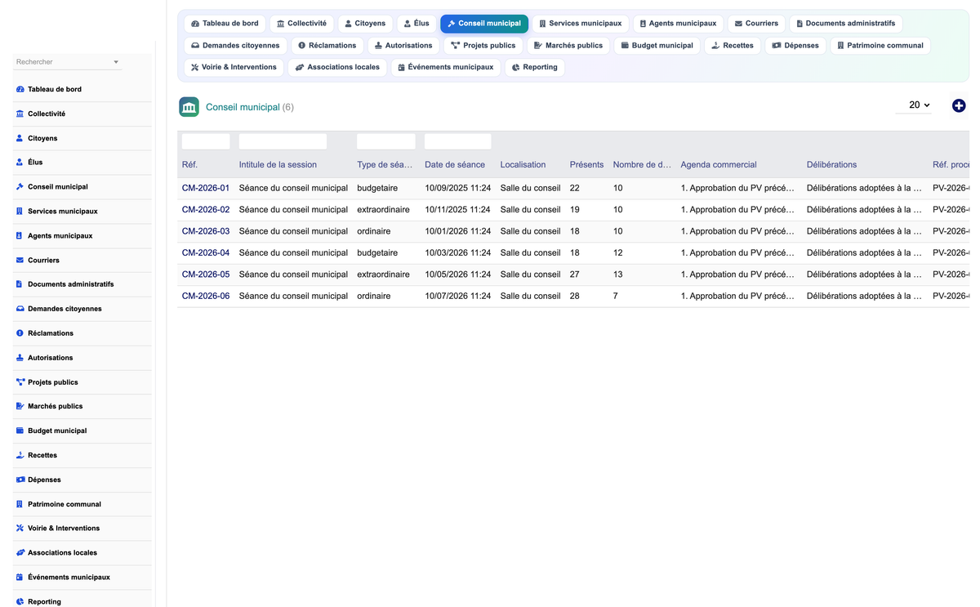
Task: Open the Reporting top tab
Action: pyautogui.click(x=534, y=68)
